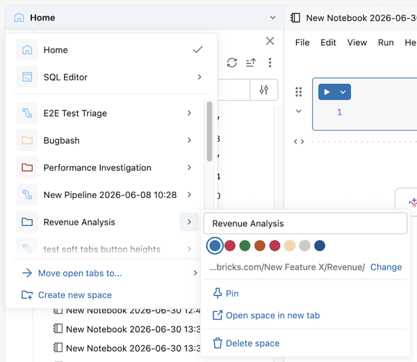Click the red Performance Investigation folder icon
The width and height of the screenshot is (417, 362).
[x=27, y=167]
